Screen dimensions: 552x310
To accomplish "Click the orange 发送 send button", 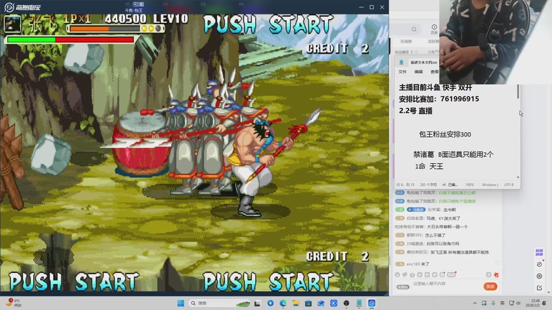I will [x=490, y=287].
